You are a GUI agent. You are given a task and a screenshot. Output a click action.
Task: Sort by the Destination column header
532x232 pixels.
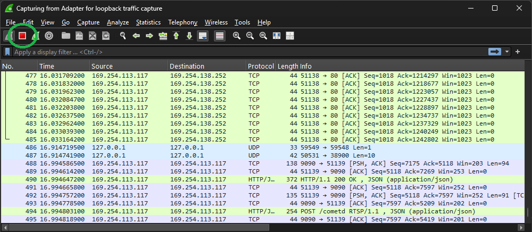pyautogui.click(x=207, y=66)
